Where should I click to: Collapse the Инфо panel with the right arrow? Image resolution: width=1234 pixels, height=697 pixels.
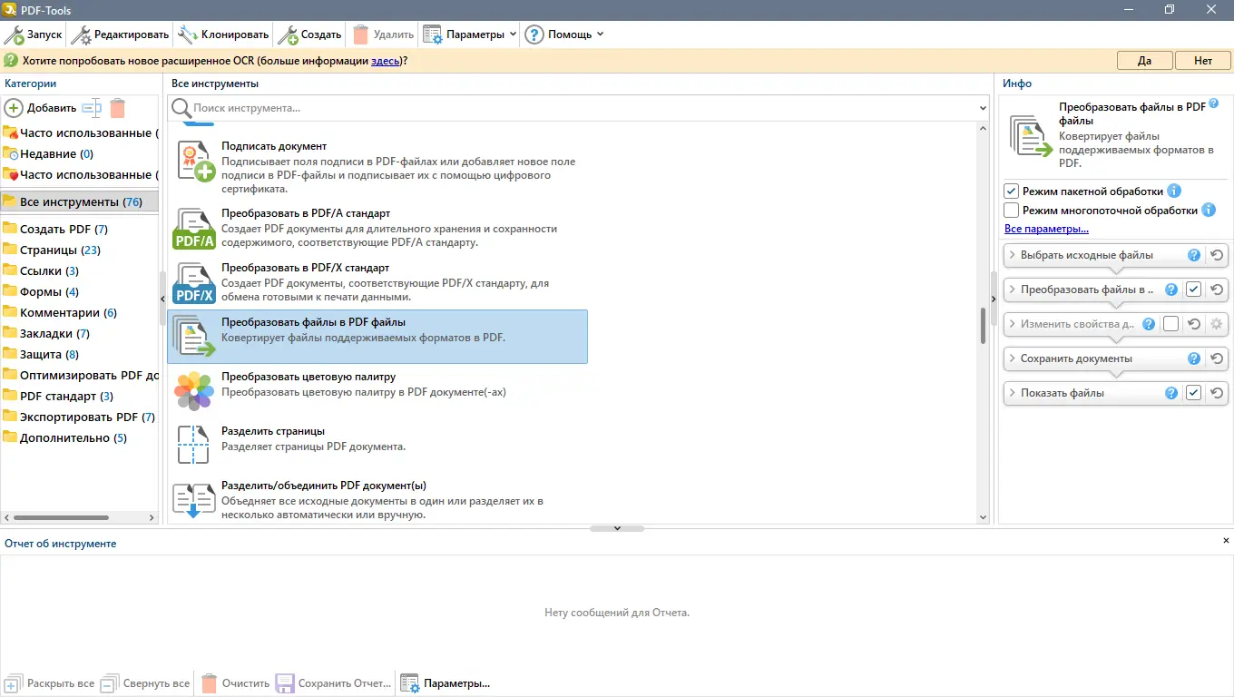point(994,298)
